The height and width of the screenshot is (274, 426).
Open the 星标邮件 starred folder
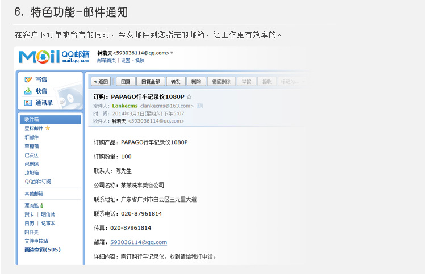34,128
